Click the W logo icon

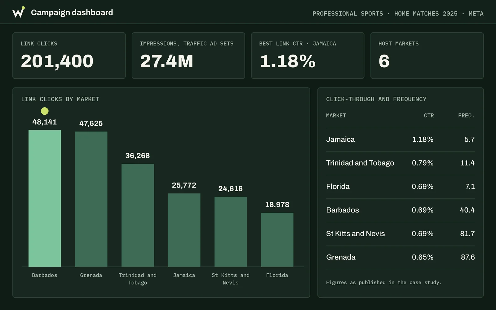pyautogui.click(x=19, y=12)
